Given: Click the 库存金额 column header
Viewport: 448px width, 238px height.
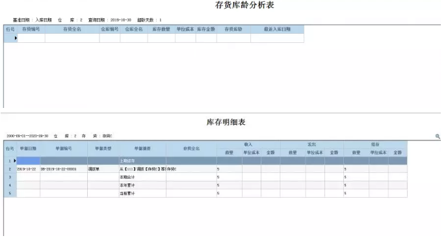Looking at the screenshot, I should [x=206, y=29].
